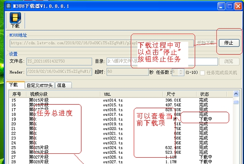Click the 浏览 button
The width and height of the screenshot is (244, 164).
point(229,61)
